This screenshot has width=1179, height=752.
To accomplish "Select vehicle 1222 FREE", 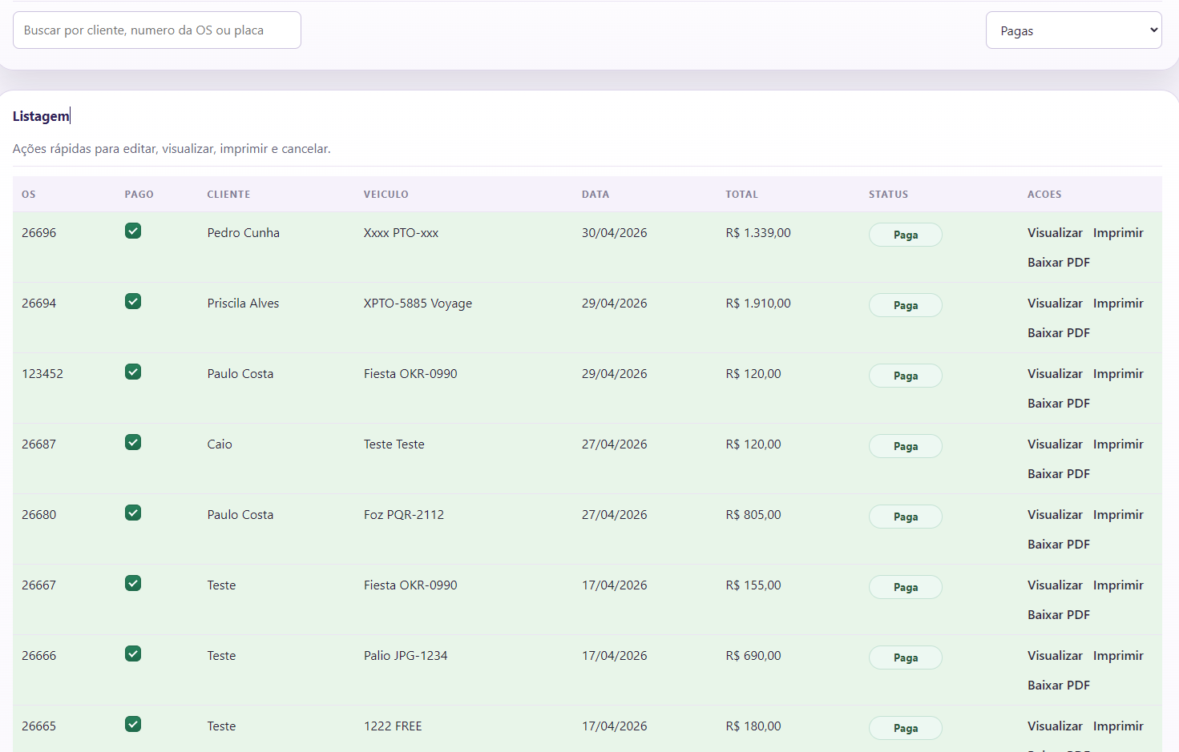I will pyautogui.click(x=393, y=726).
